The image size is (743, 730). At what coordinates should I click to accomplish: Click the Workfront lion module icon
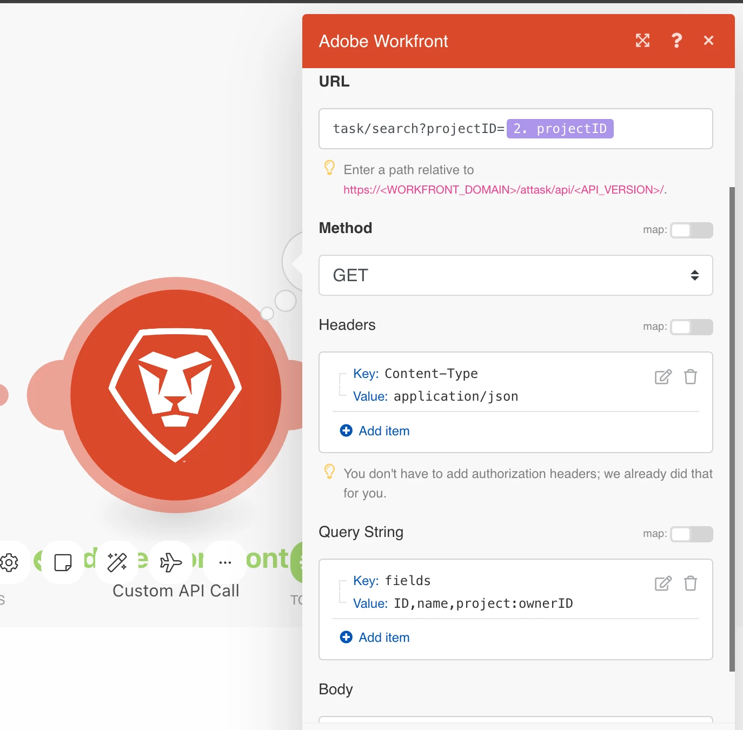point(176,395)
